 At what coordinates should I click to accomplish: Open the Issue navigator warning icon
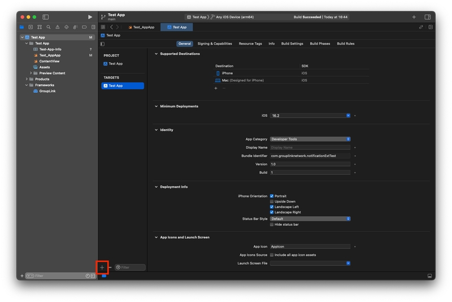(x=58, y=27)
